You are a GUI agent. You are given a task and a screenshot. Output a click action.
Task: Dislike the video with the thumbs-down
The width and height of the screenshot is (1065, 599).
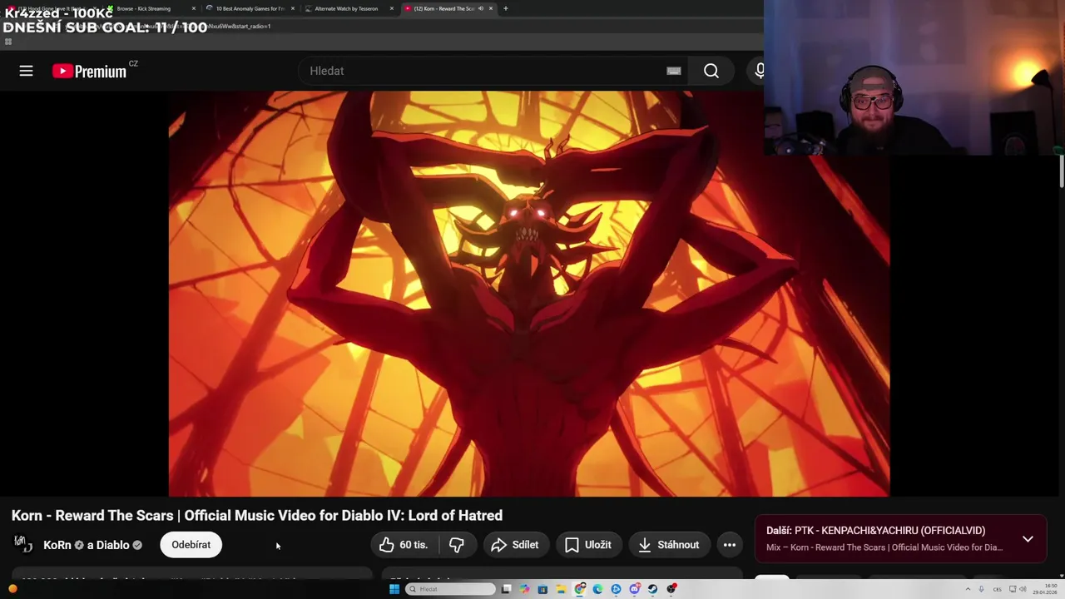click(x=457, y=545)
